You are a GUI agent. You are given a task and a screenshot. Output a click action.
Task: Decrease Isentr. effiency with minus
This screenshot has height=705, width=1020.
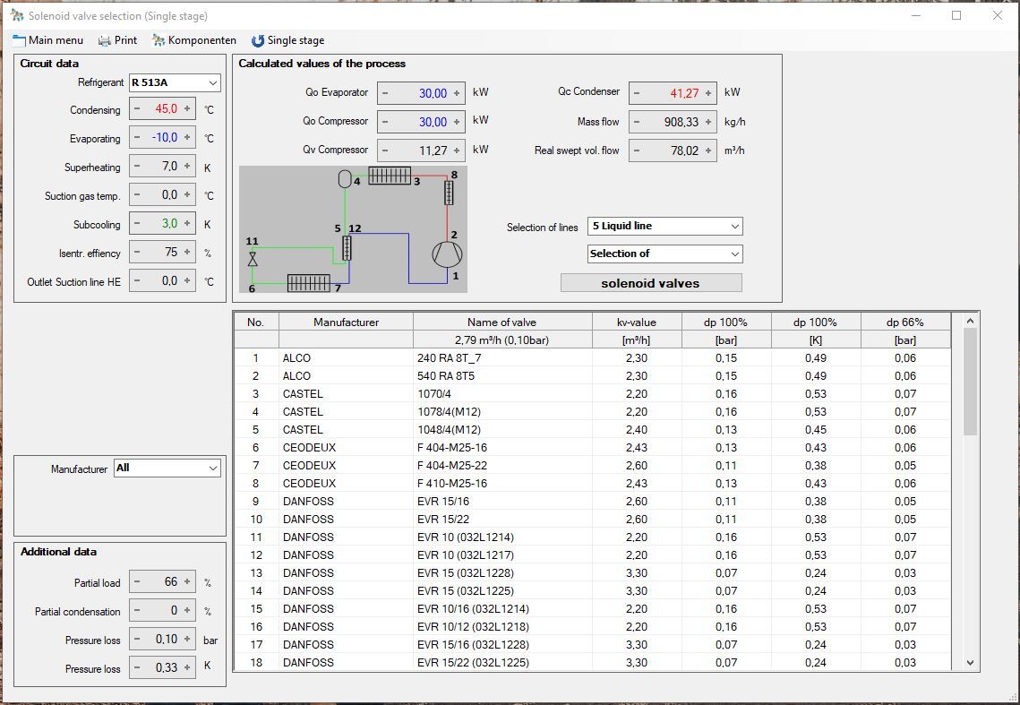[x=137, y=252]
